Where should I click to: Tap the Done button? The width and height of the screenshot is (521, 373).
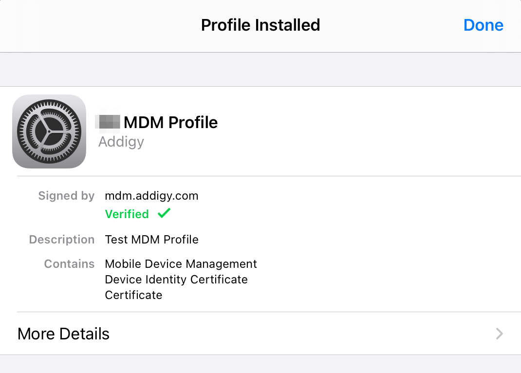[483, 25]
